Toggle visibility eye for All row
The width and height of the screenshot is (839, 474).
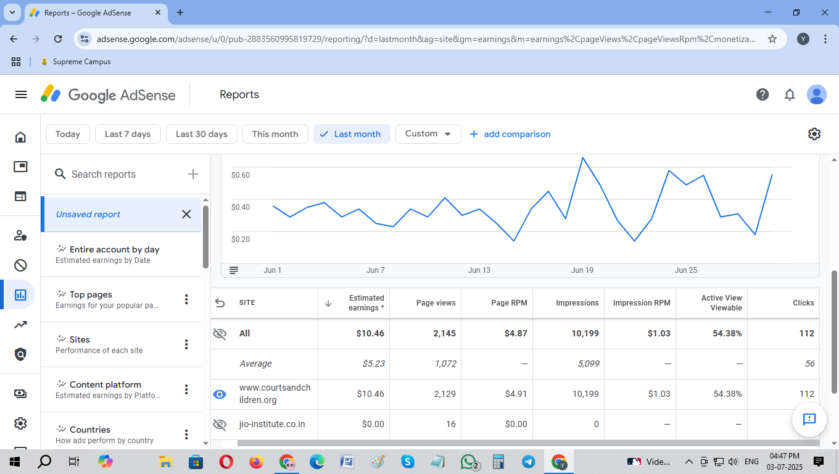220,334
